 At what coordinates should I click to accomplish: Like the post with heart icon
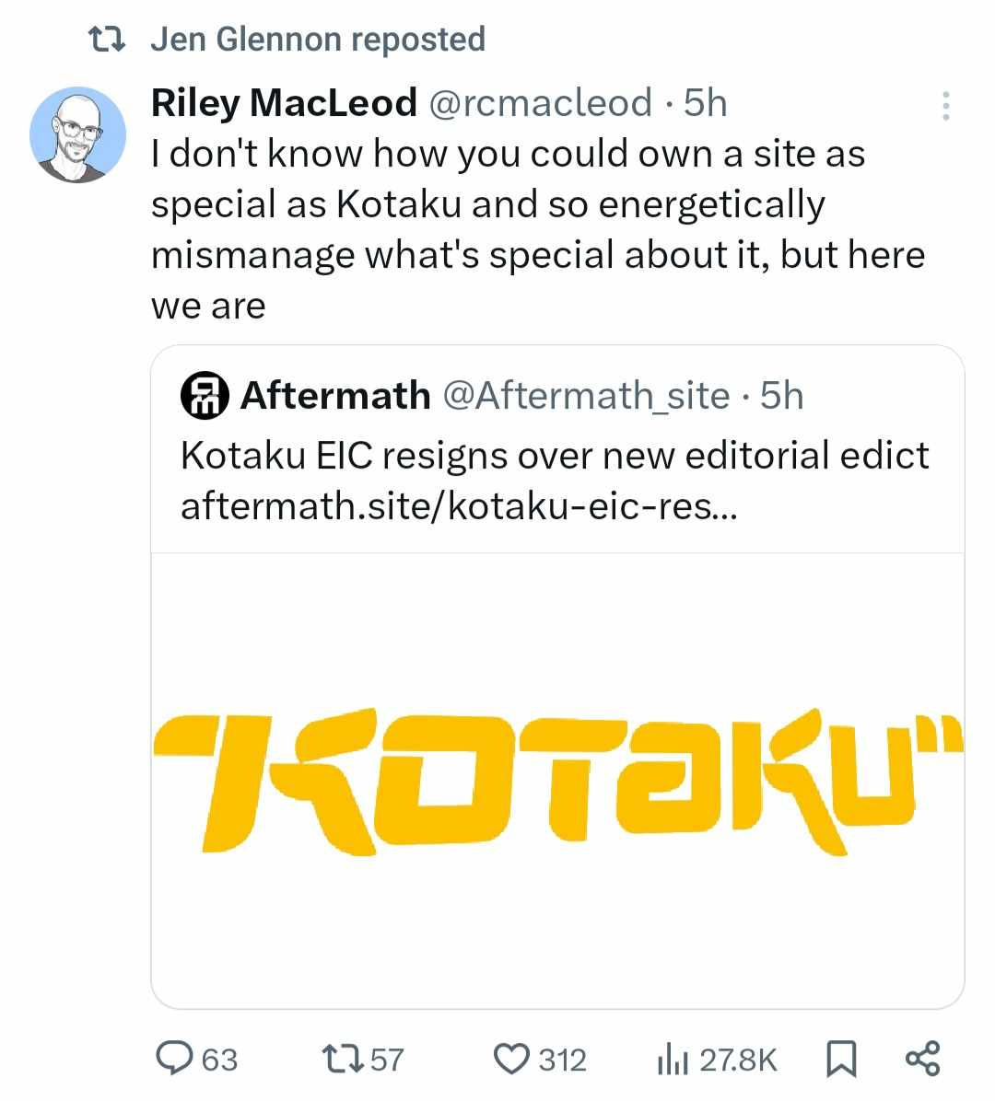point(510,1059)
